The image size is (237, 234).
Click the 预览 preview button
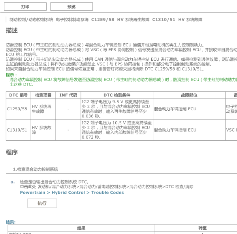point(71,6)
